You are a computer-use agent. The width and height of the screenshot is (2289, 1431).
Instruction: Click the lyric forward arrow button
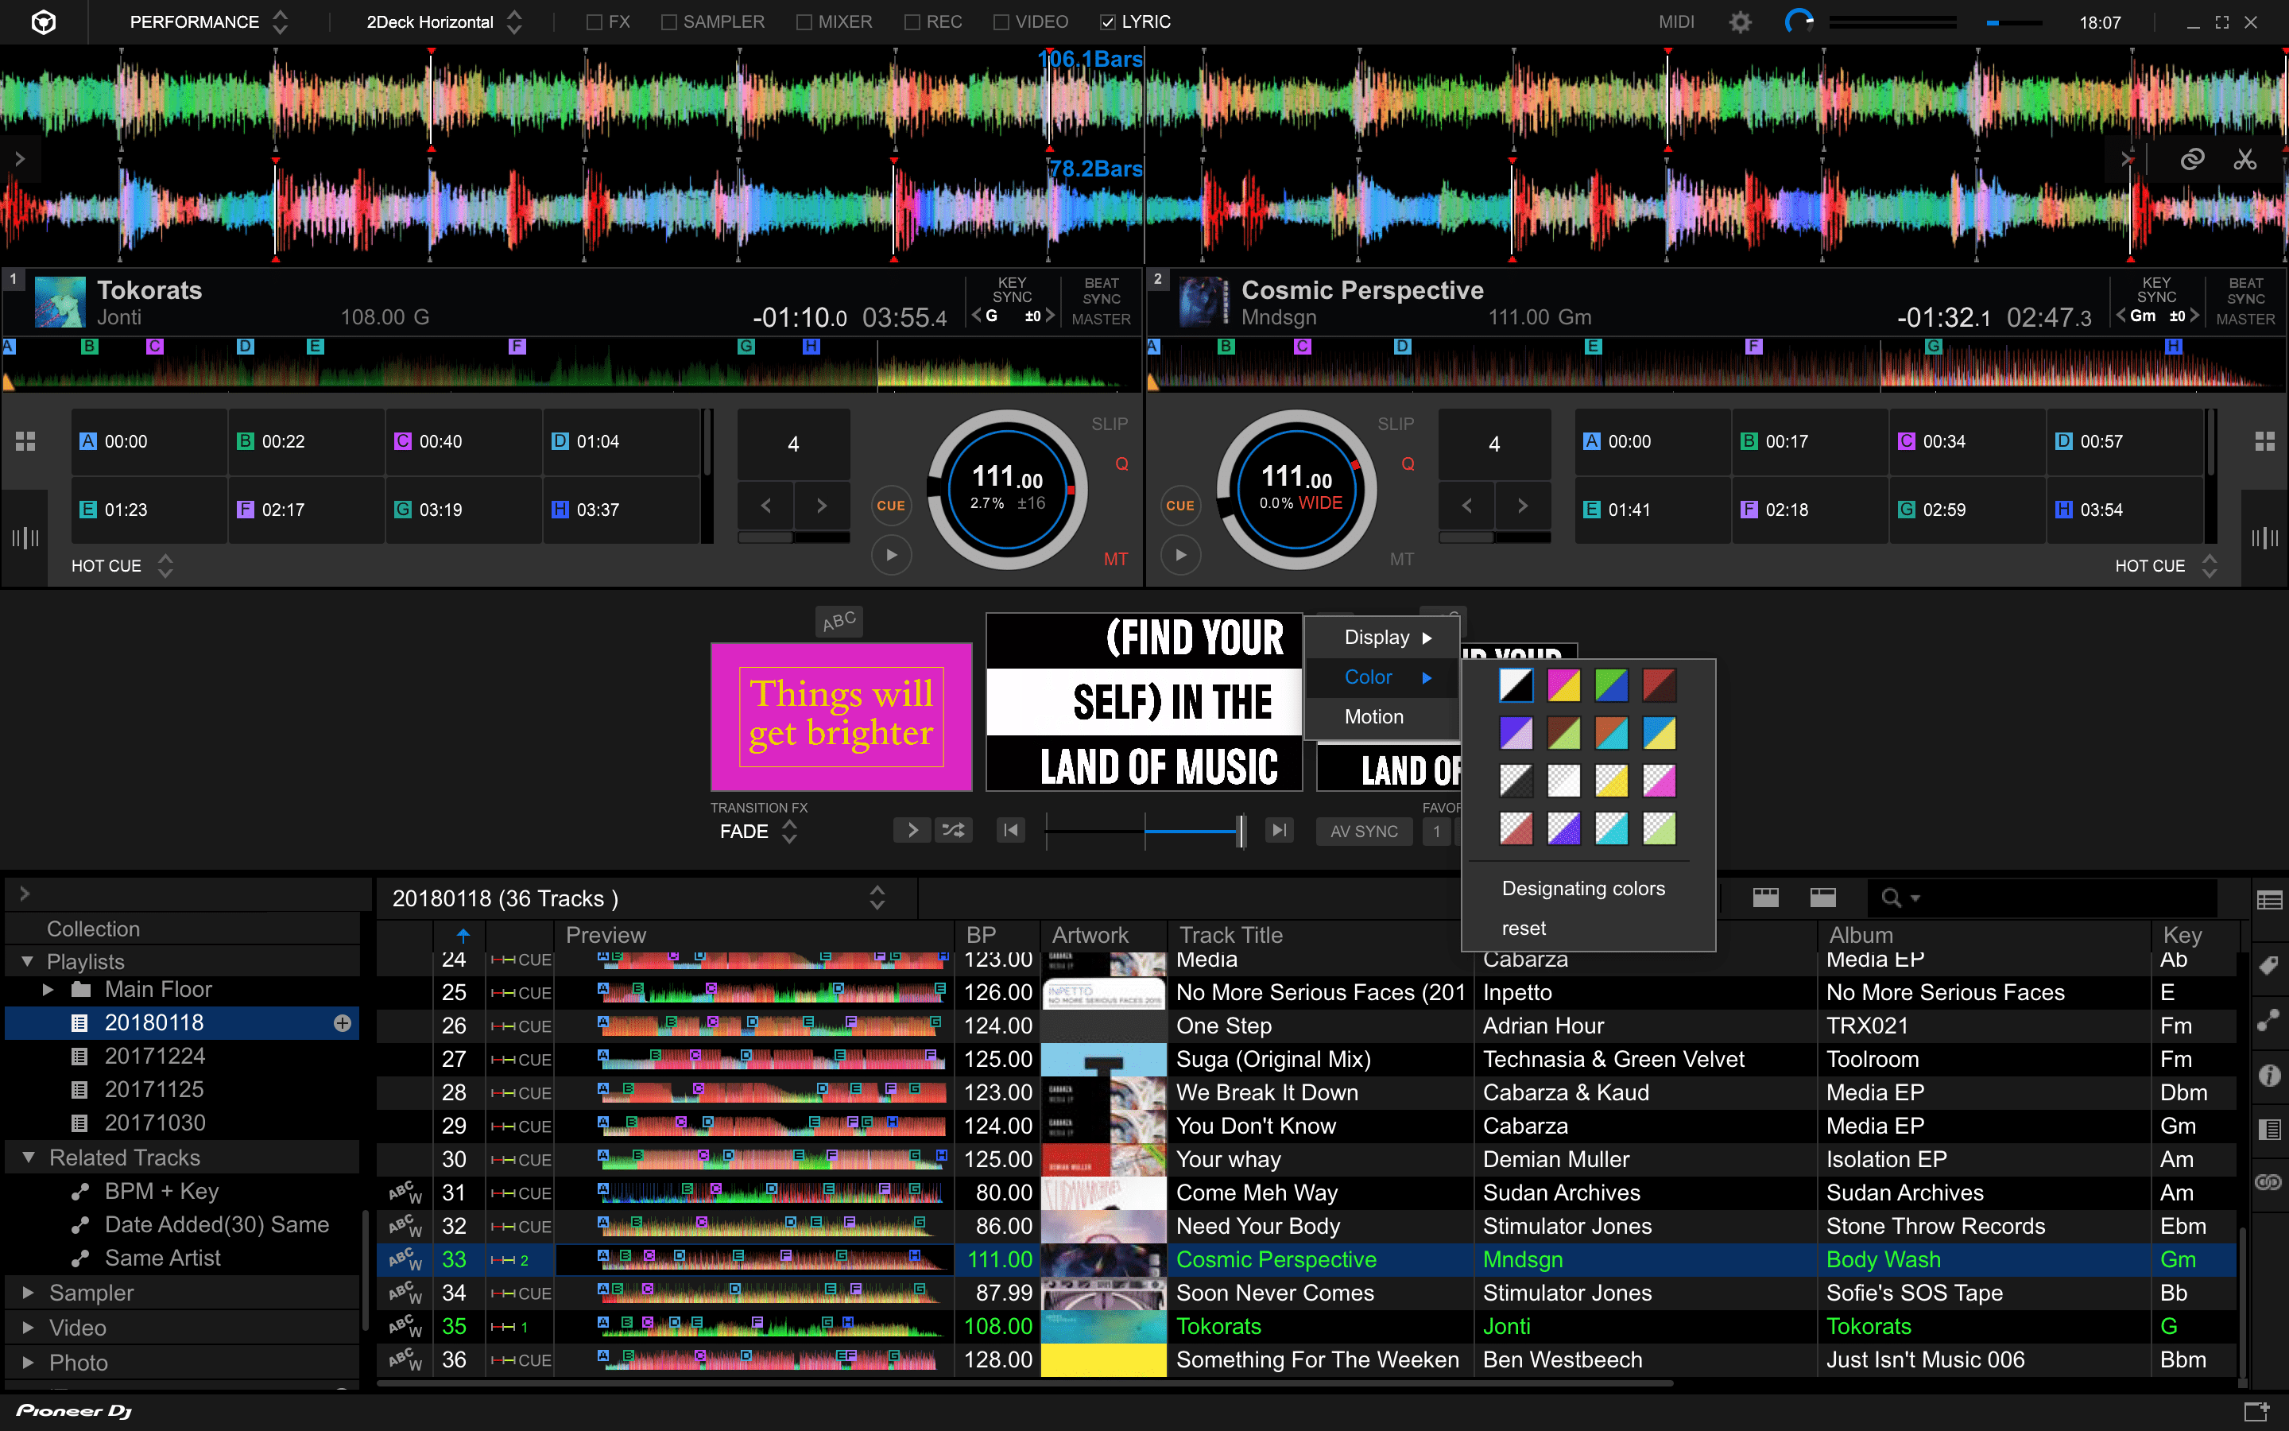912,830
